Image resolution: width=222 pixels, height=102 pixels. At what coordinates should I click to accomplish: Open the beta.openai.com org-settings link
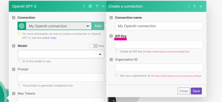[178, 76]
